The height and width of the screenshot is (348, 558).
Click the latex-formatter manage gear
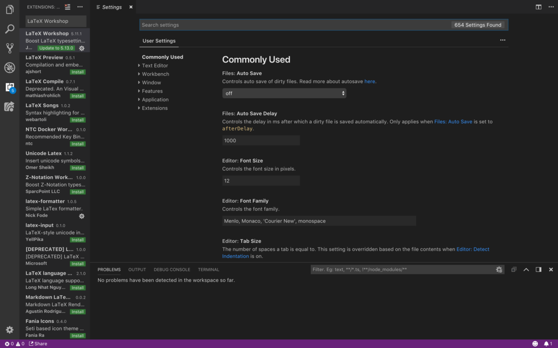point(82,216)
